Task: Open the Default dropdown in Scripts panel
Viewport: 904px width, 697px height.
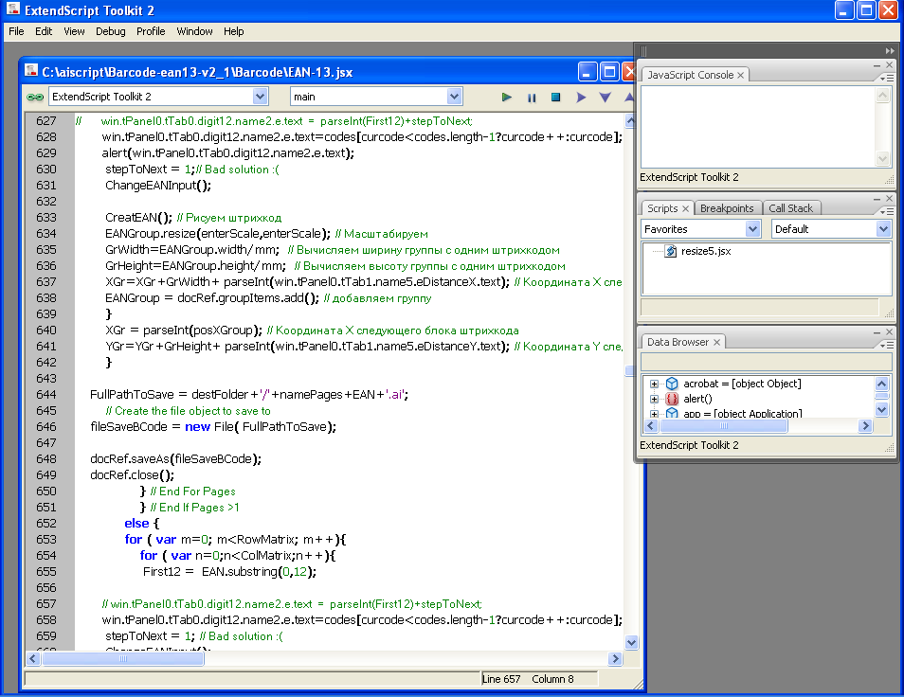Action: 882,228
